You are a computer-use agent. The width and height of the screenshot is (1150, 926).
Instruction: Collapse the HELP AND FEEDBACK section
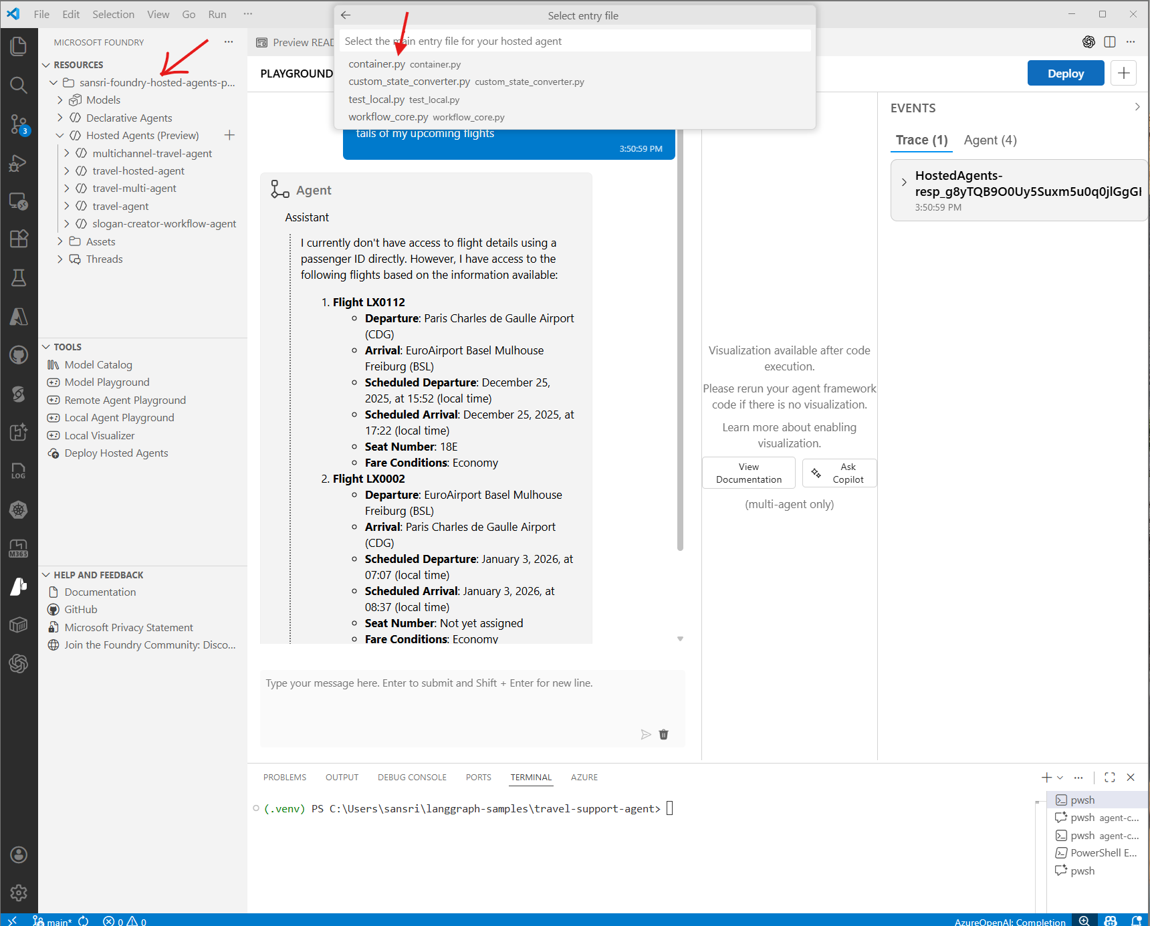[46, 575]
